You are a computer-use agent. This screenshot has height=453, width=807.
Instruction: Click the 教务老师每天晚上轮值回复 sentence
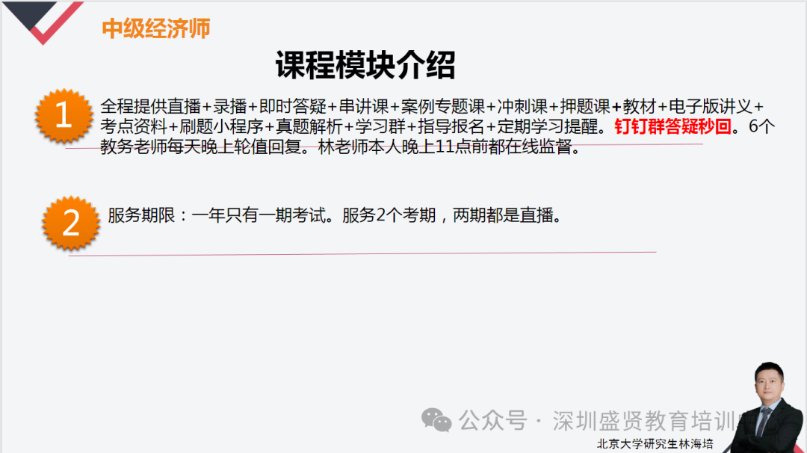click(206, 147)
